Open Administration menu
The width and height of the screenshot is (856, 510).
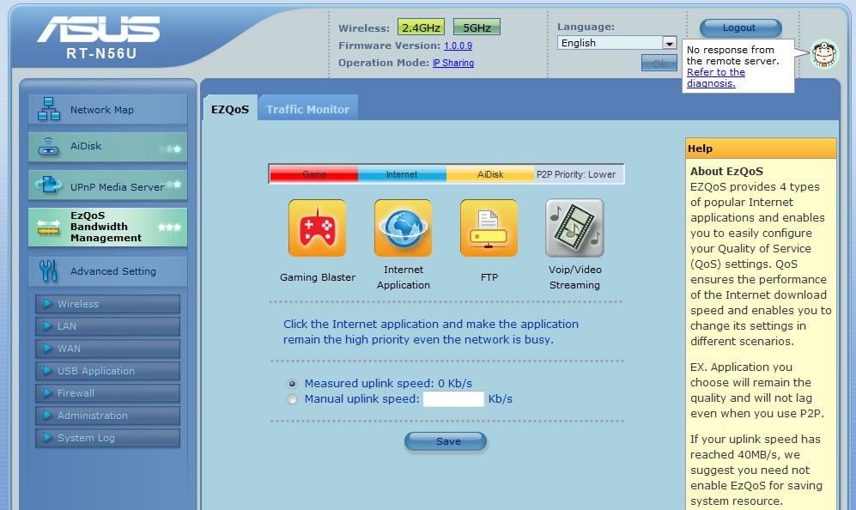click(107, 416)
